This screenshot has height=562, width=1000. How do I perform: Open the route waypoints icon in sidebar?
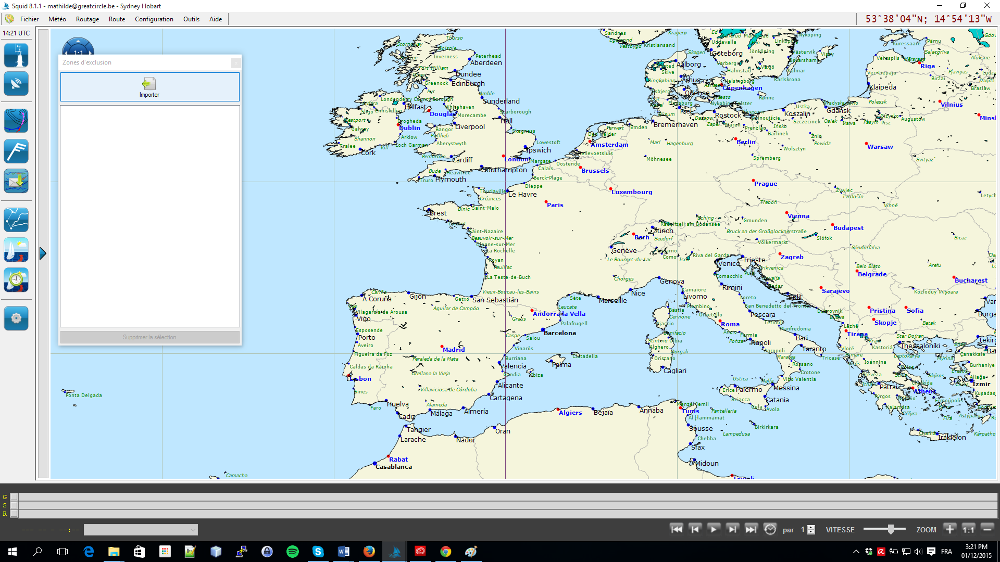pos(16,220)
